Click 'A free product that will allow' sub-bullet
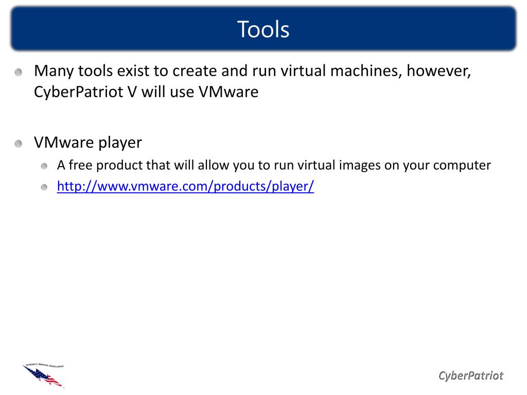 (x=274, y=165)
